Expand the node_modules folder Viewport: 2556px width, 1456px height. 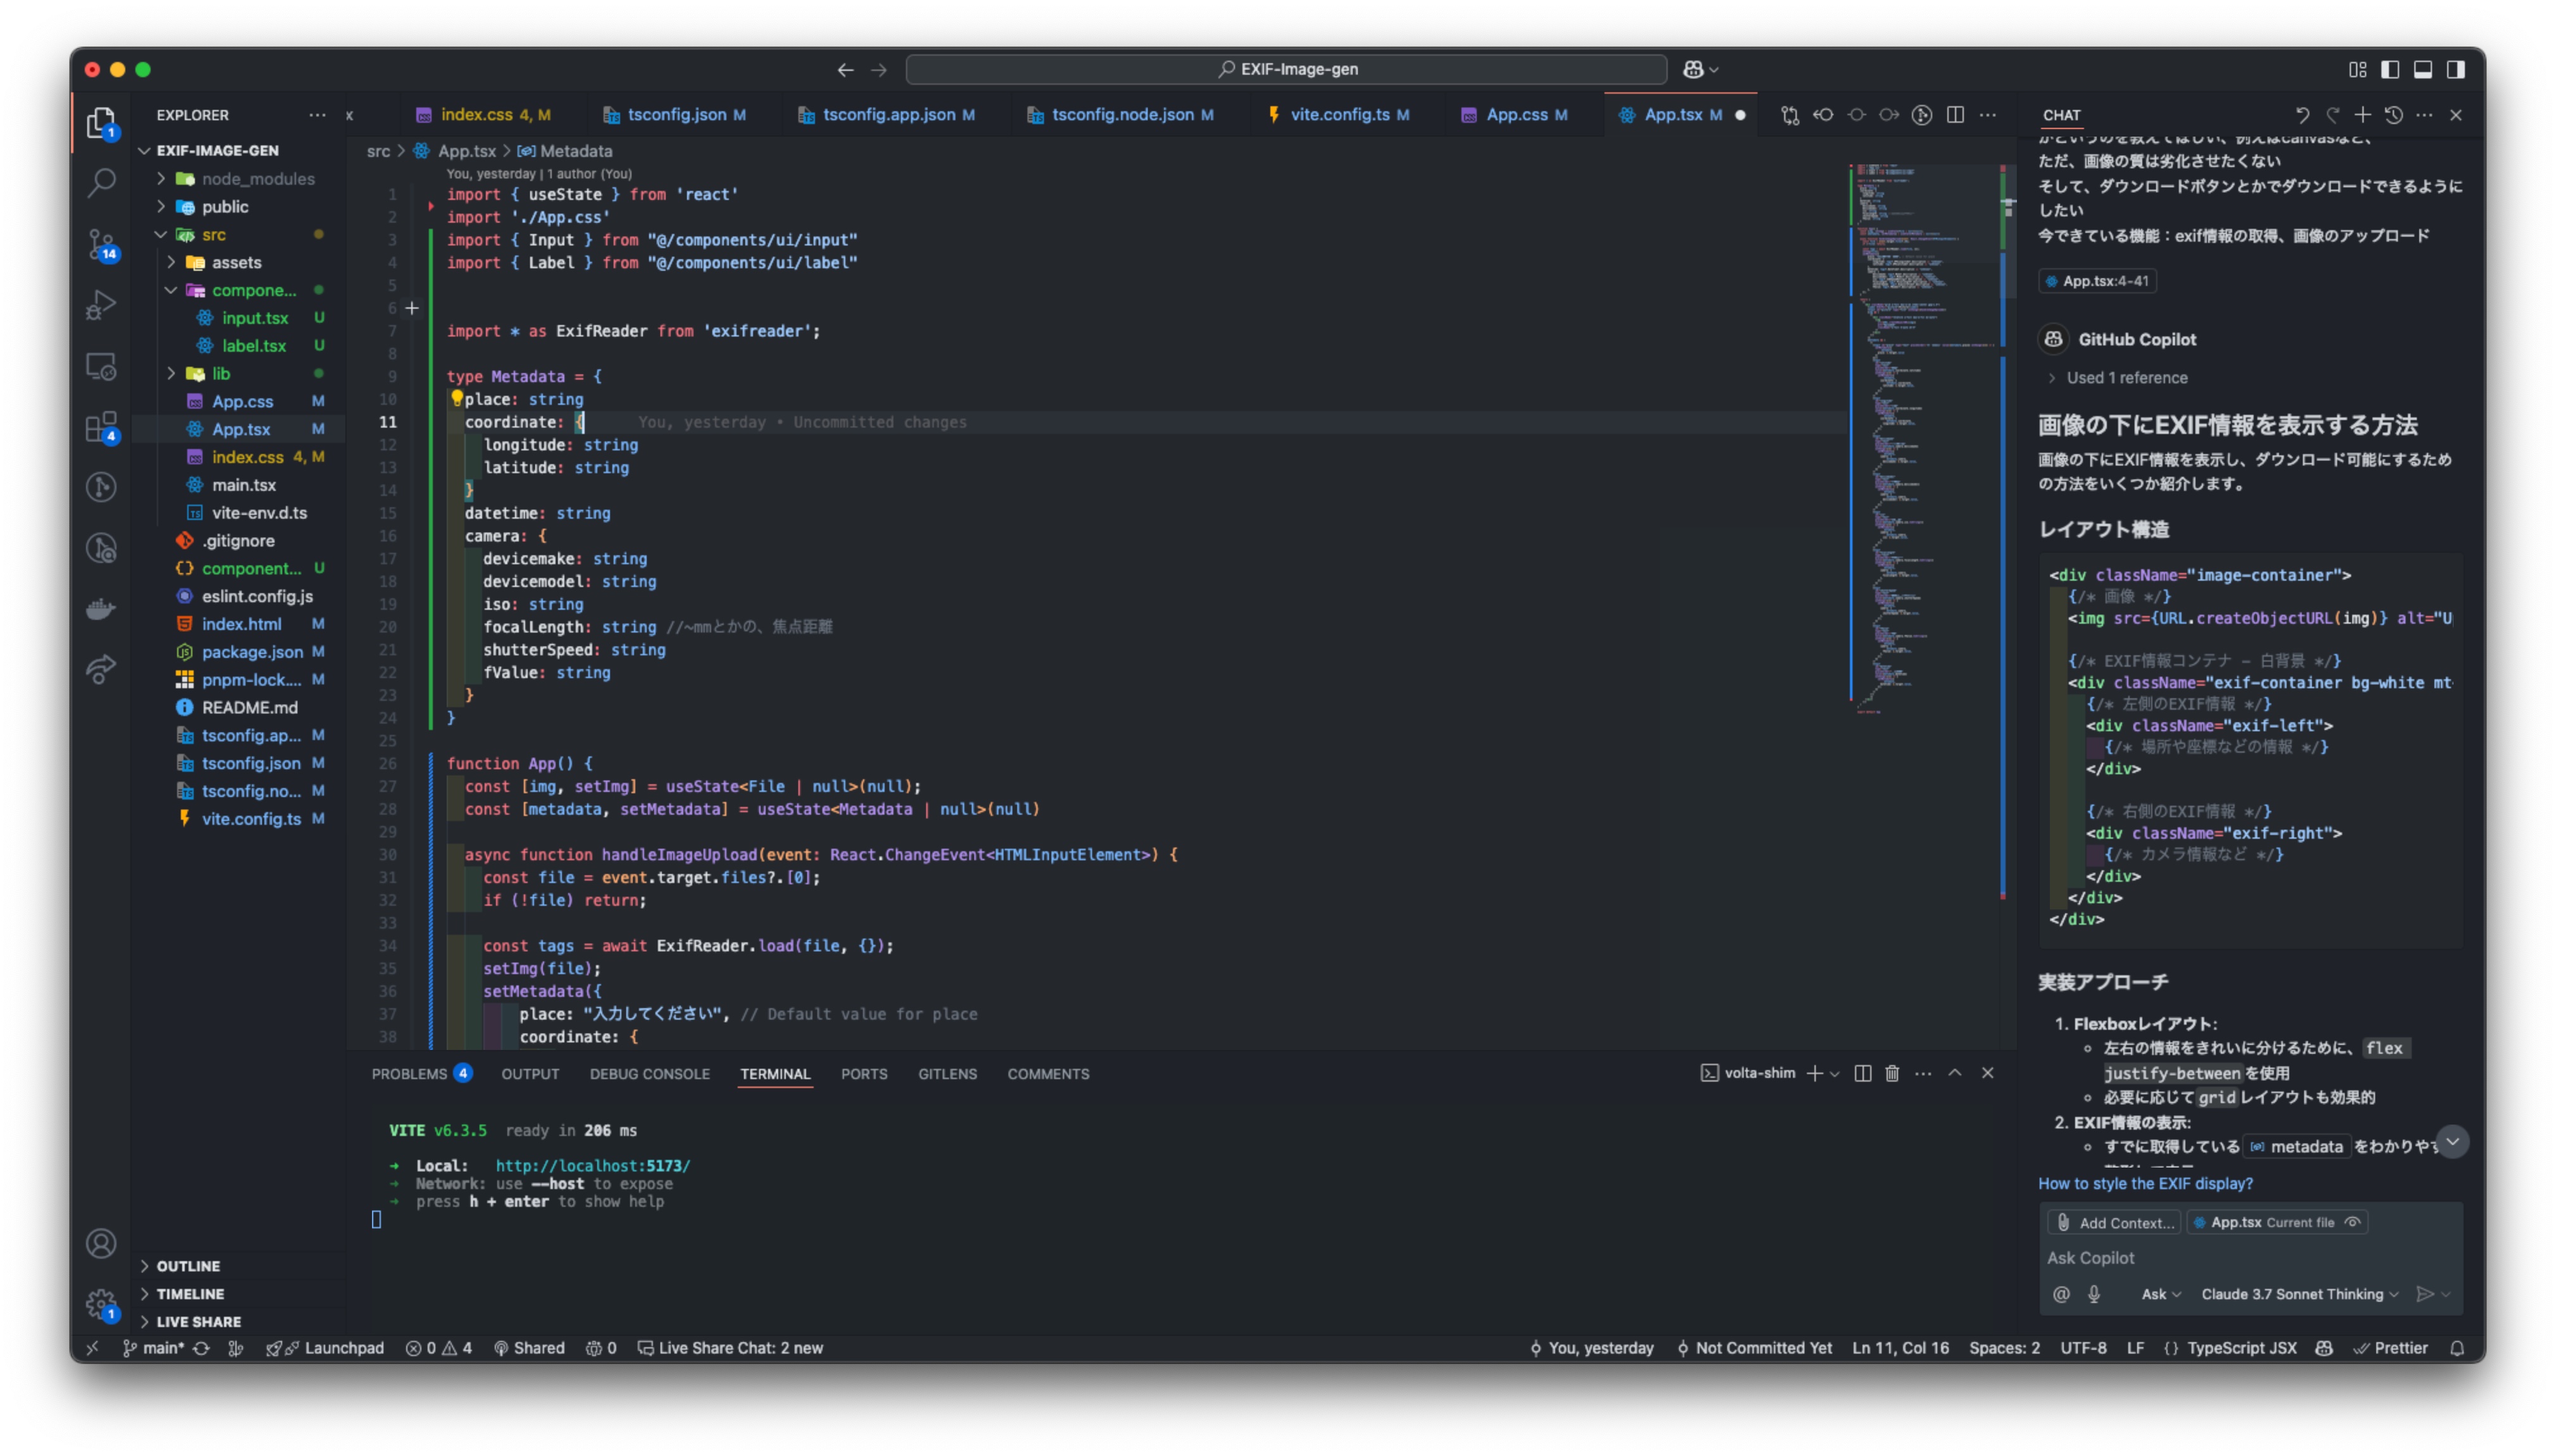(x=257, y=179)
